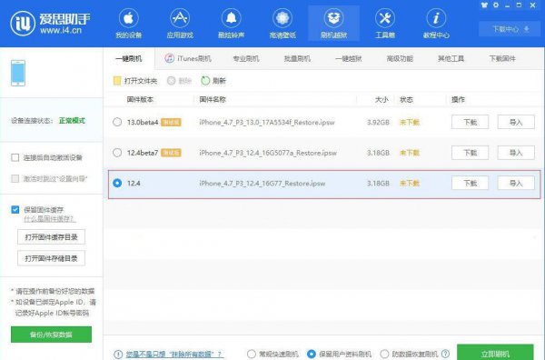
Task: Click 打开文件夹 folder toolbar item
Action: pos(135,81)
